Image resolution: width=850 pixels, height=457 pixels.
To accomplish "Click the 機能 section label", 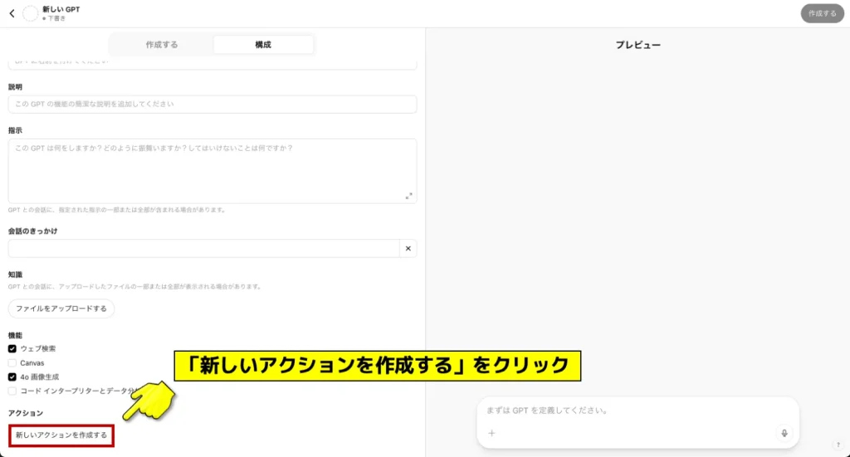I will pyautogui.click(x=15, y=336).
